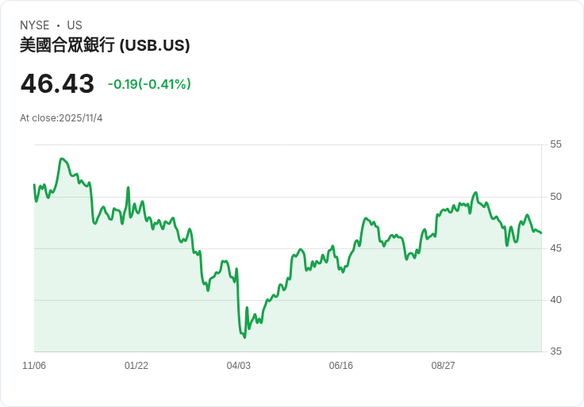Click the -0.19(-0.41%) price change text
The height and width of the screenshot is (407, 584).
149,84
